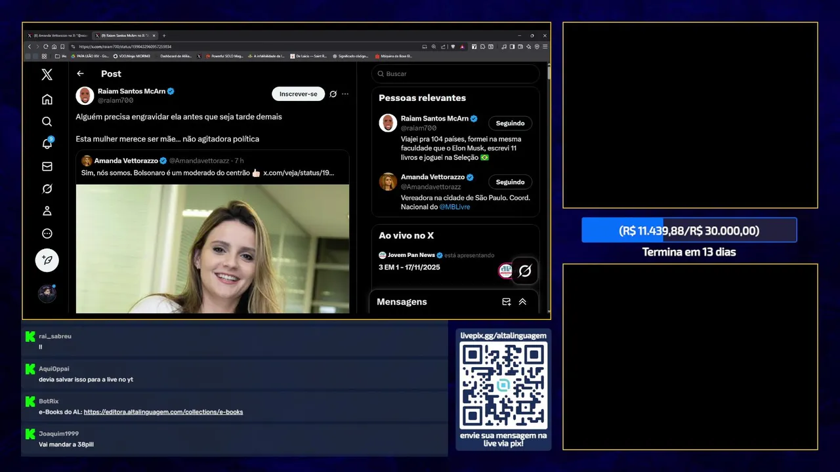Open Significado código bookmark
Screen dimensions: 840x472
[x=351, y=56]
